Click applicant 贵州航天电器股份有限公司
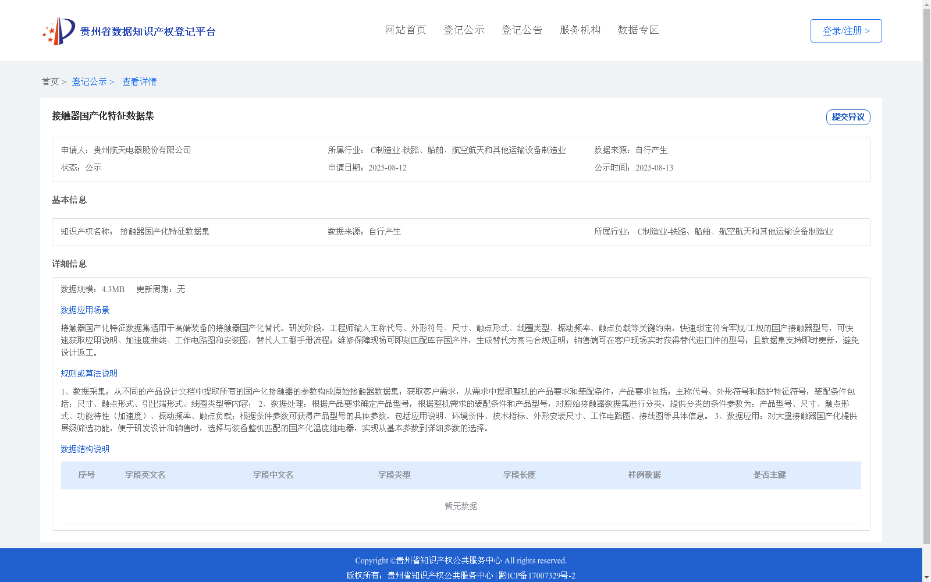 tap(142, 150)
